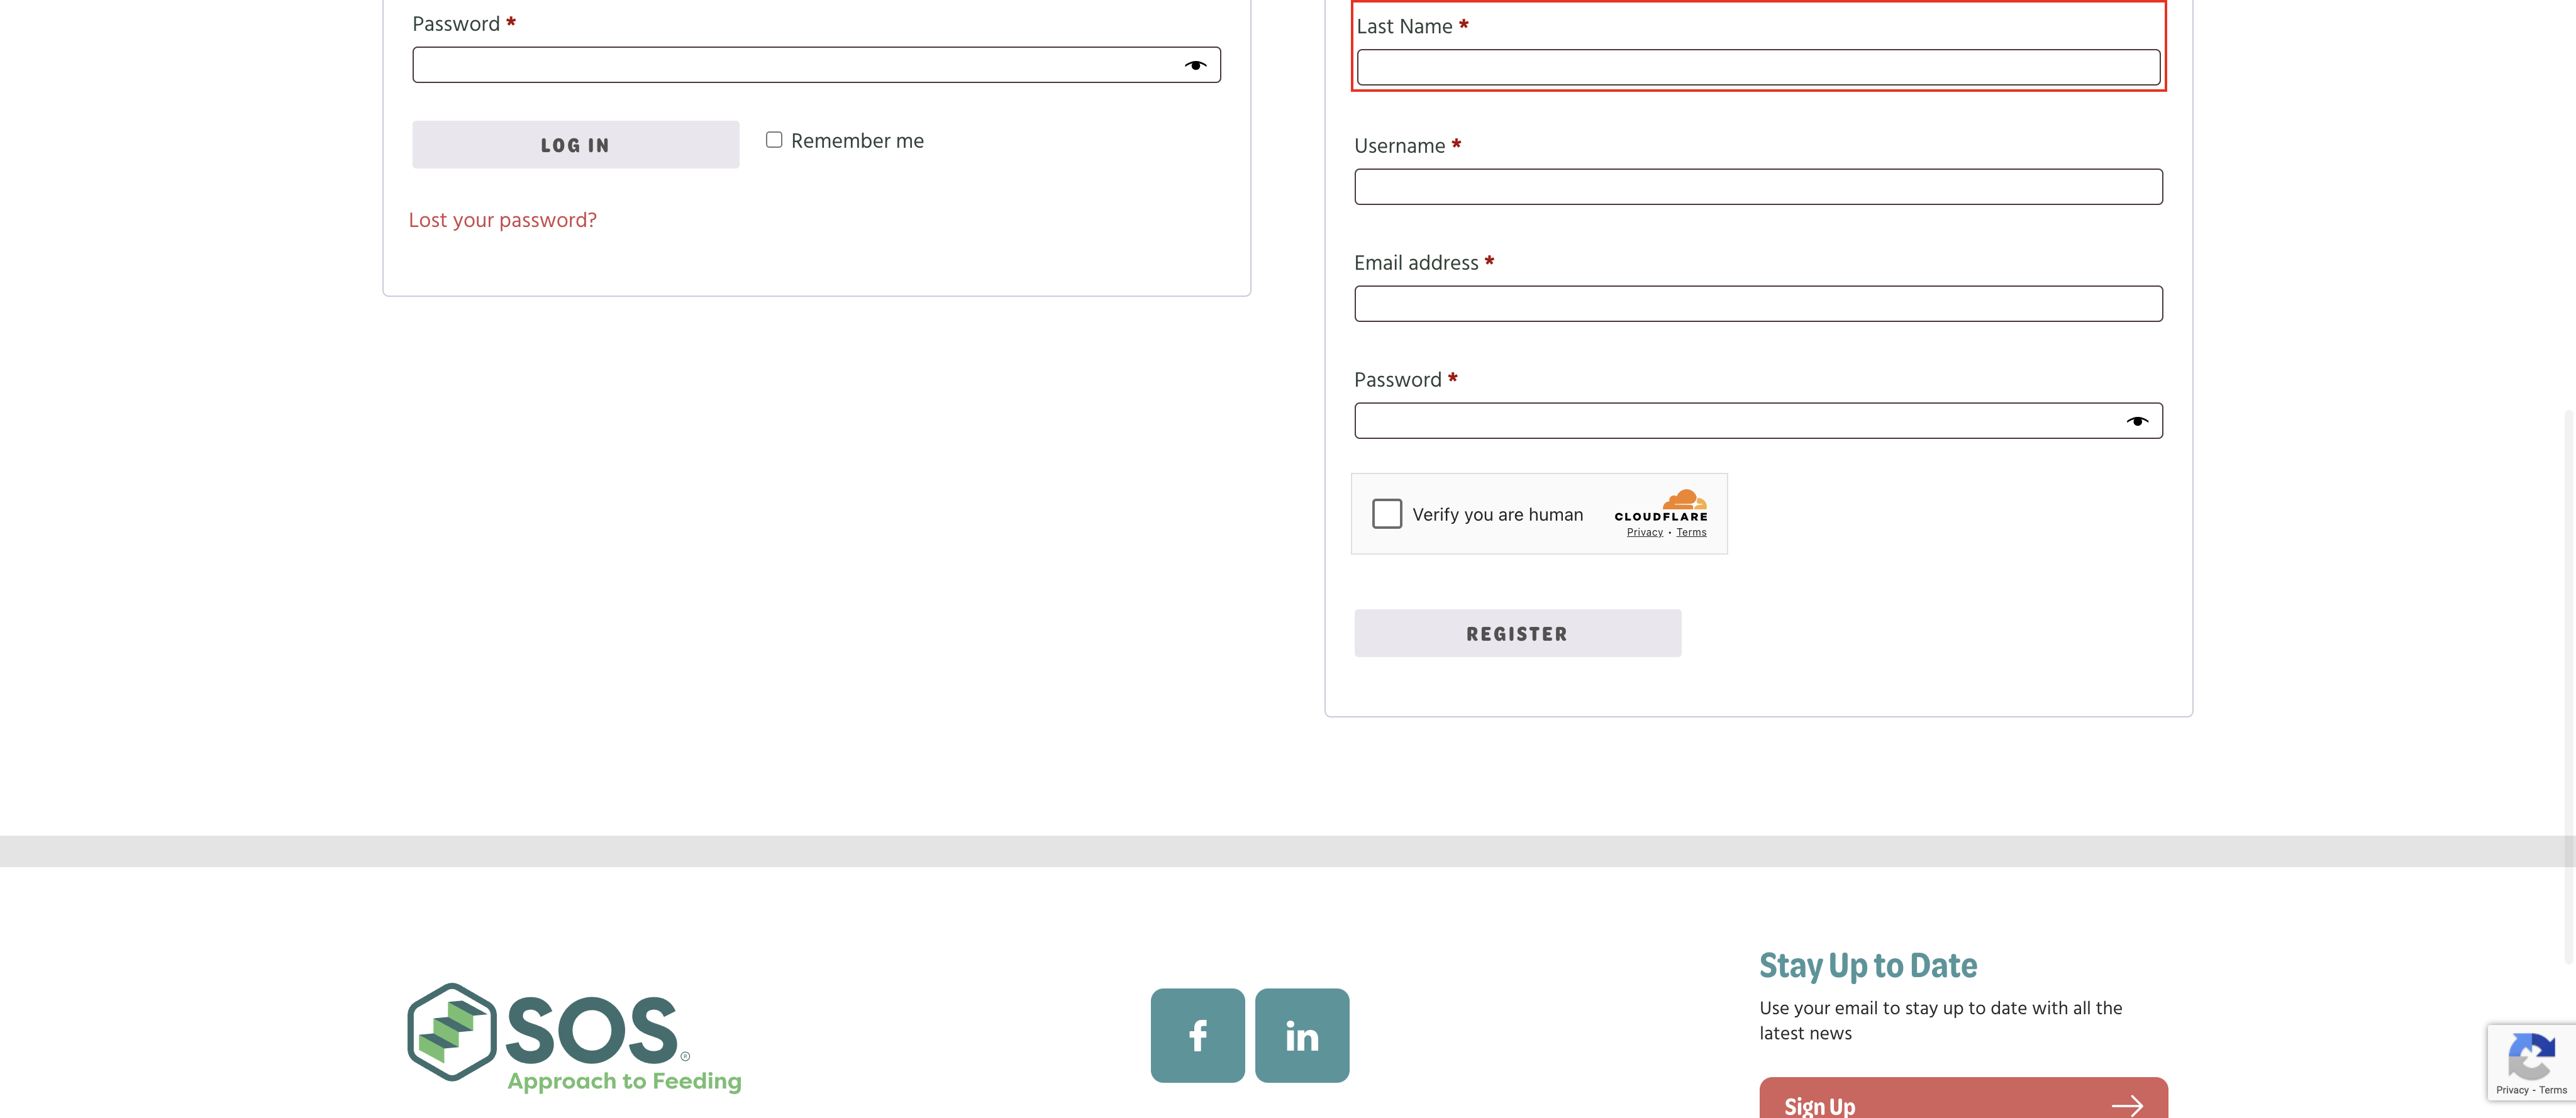
Task: Reveal registration password with eye icon
Action: pyautogui.click(x=2137, y=421)
